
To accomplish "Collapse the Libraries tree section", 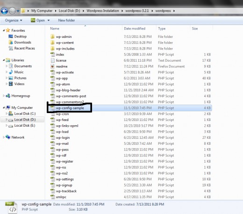I will click(x=4, y=60).
